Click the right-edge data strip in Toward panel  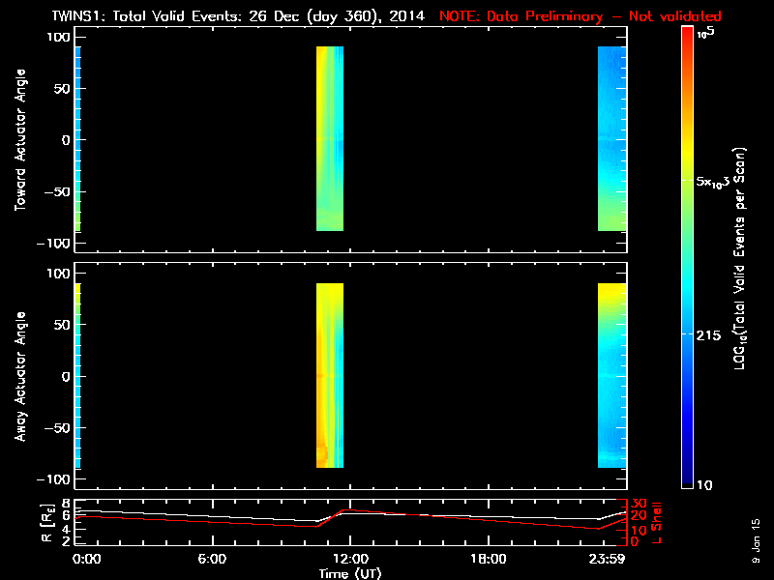tap(611, 139)
